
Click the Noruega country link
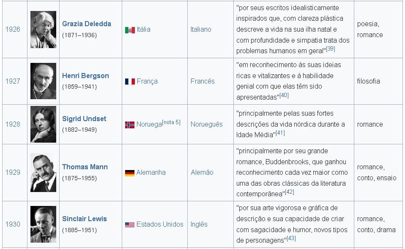pos(149,124)
